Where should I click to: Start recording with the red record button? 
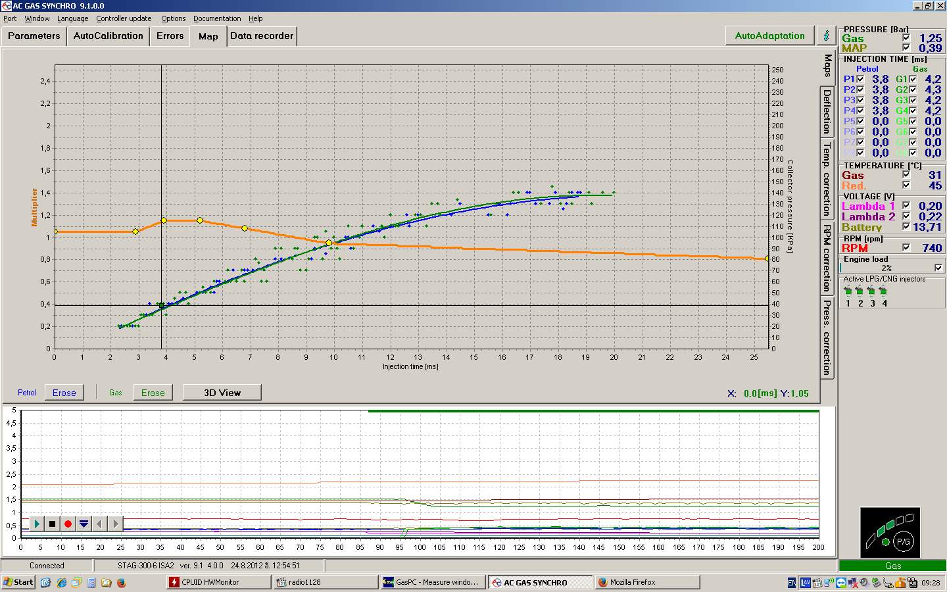pos(68,524)
